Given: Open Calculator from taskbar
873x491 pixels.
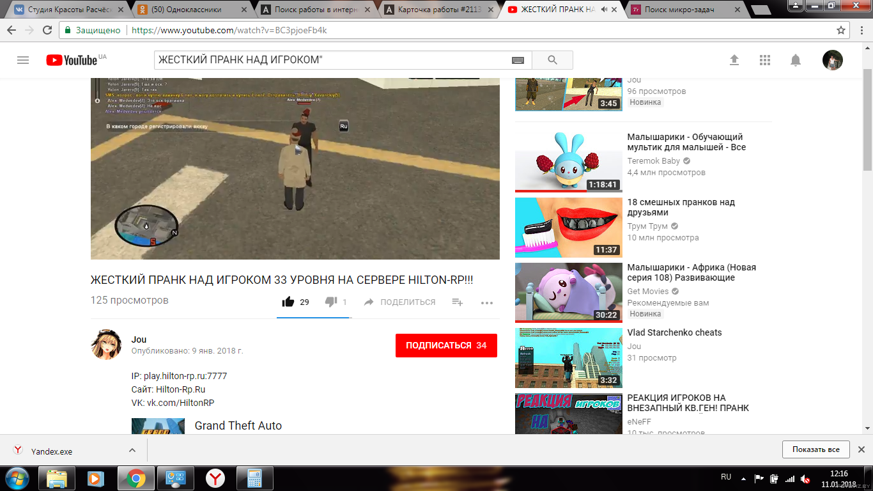Looking at the screenshot, I should pos(255,478).
